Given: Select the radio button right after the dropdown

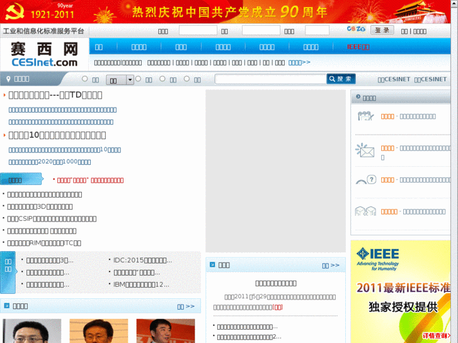Looking at the screenshot, I should pos(139,79).
